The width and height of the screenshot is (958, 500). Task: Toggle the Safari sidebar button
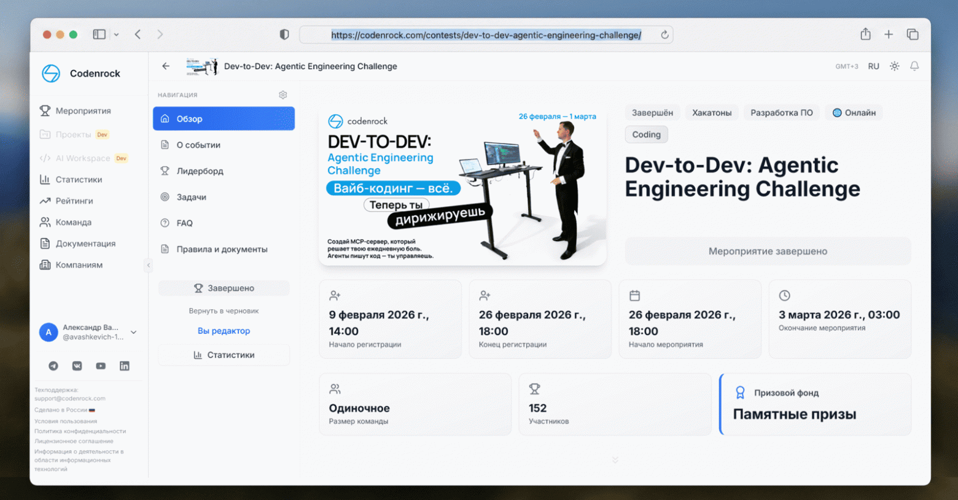click(x=99, y=34)
